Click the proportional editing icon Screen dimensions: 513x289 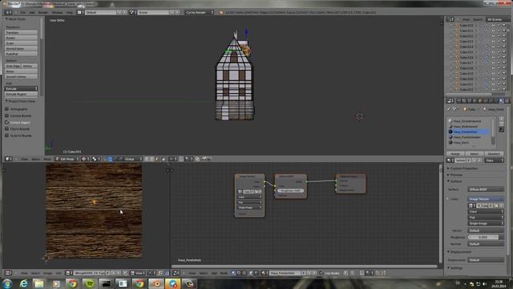(172, 159)
